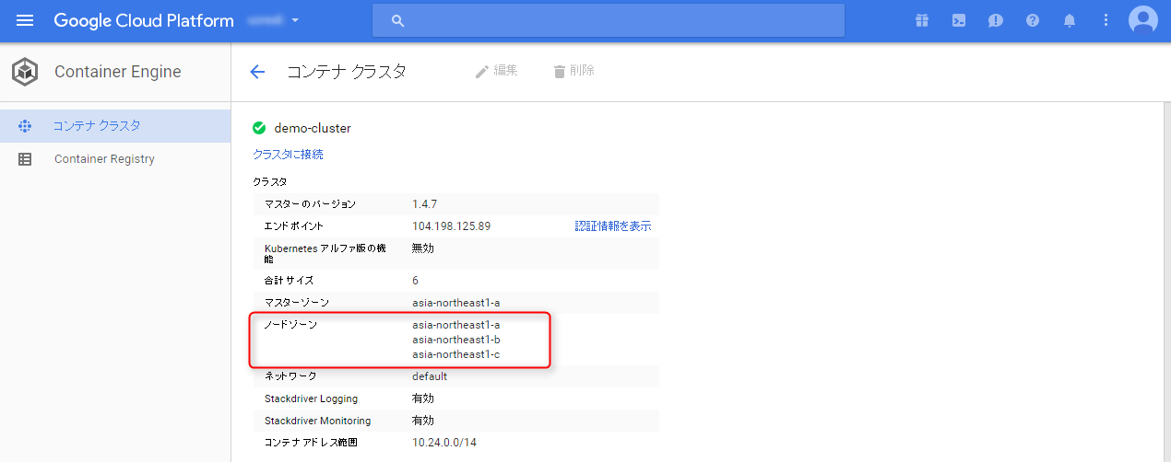
Task: Open the user account avatar
Action: tap(1143, 20)
